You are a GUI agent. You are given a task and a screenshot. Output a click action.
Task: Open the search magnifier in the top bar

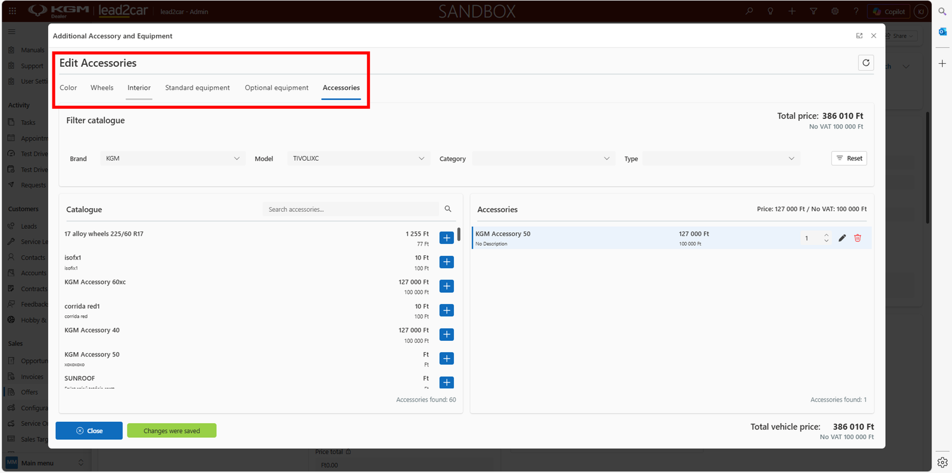click(749, 11)
